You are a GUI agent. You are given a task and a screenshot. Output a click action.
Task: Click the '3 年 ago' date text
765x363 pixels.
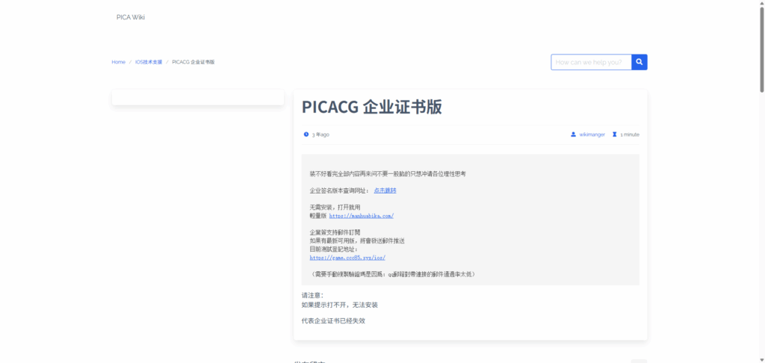tap(320, 134)
